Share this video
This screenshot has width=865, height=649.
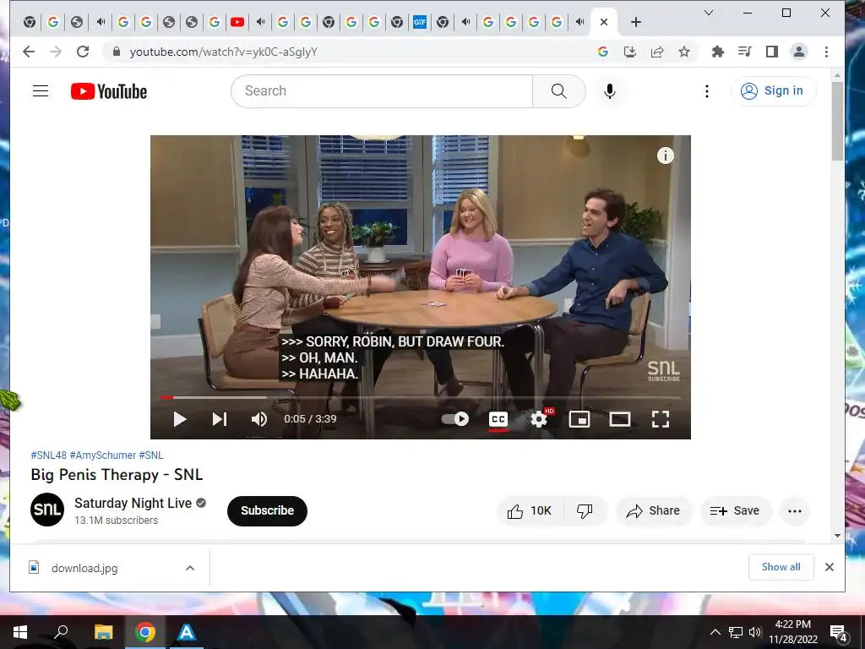click(x=653, y=511)
